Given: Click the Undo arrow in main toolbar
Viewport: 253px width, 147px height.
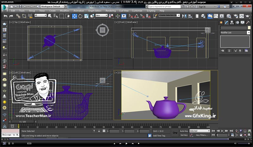Looking at the screenshot, I should tap(5, 16).
